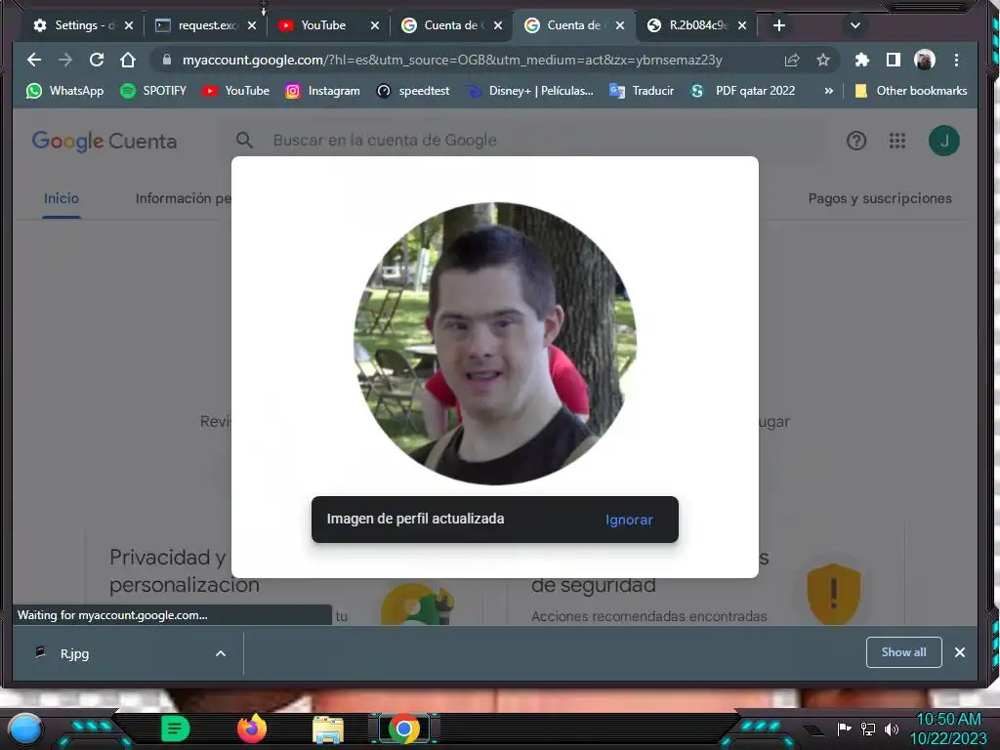Open the Chrome profile avatar
Viewport: 1000px width, 750px height.
[x=925, y=60]
